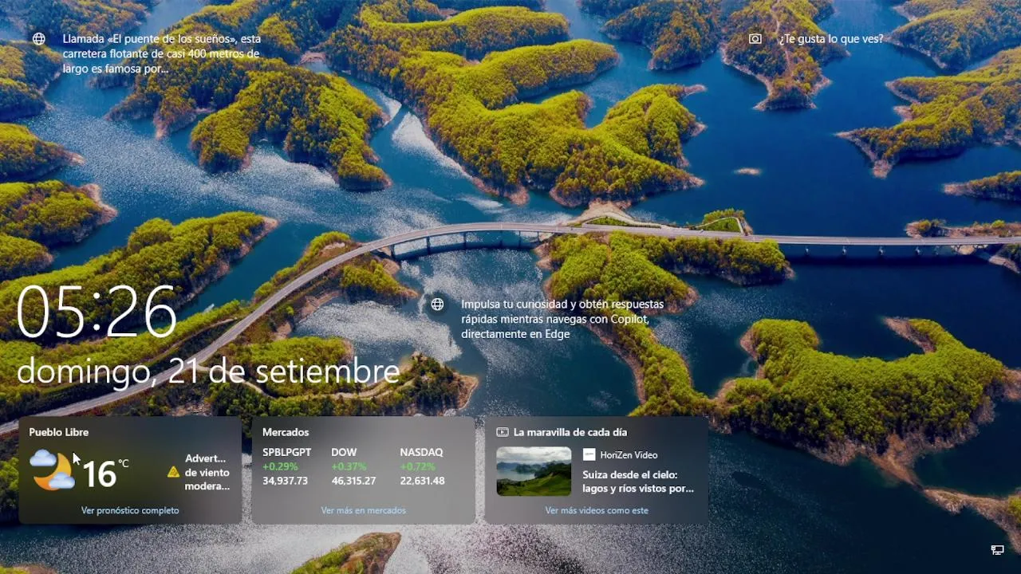Screen dimensions: 1021x574
Task: Click the +0.37% change value
Action: pyautogui.click(x=349, y=466)
